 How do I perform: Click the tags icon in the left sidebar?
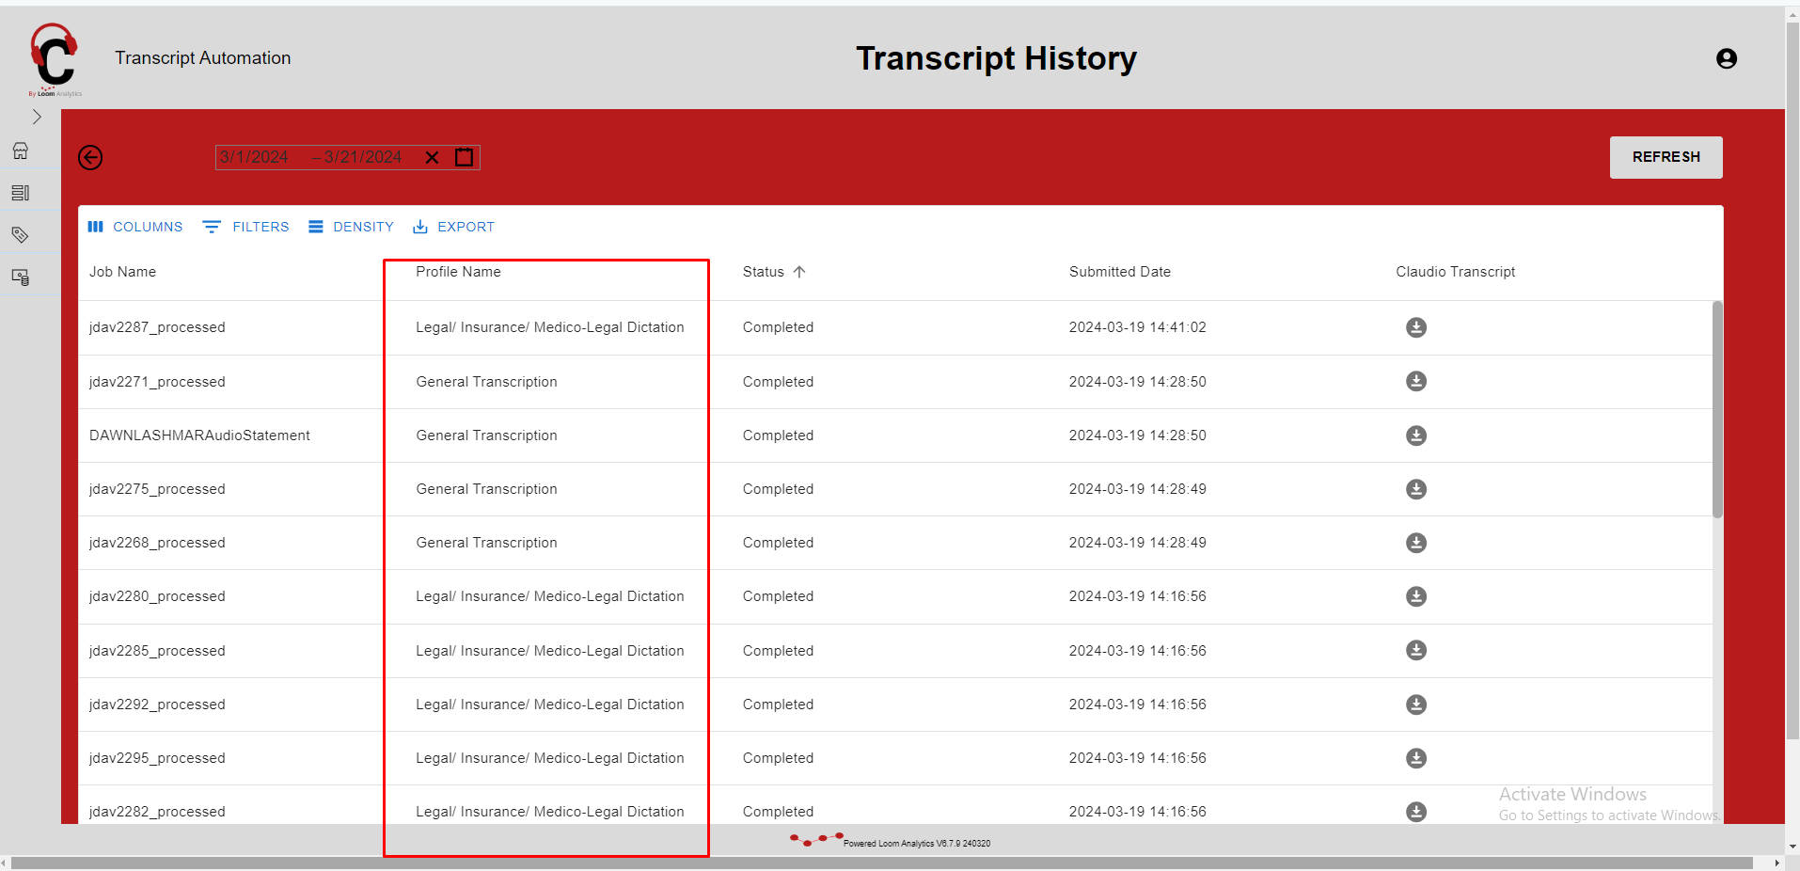click(x=21, y=235)
